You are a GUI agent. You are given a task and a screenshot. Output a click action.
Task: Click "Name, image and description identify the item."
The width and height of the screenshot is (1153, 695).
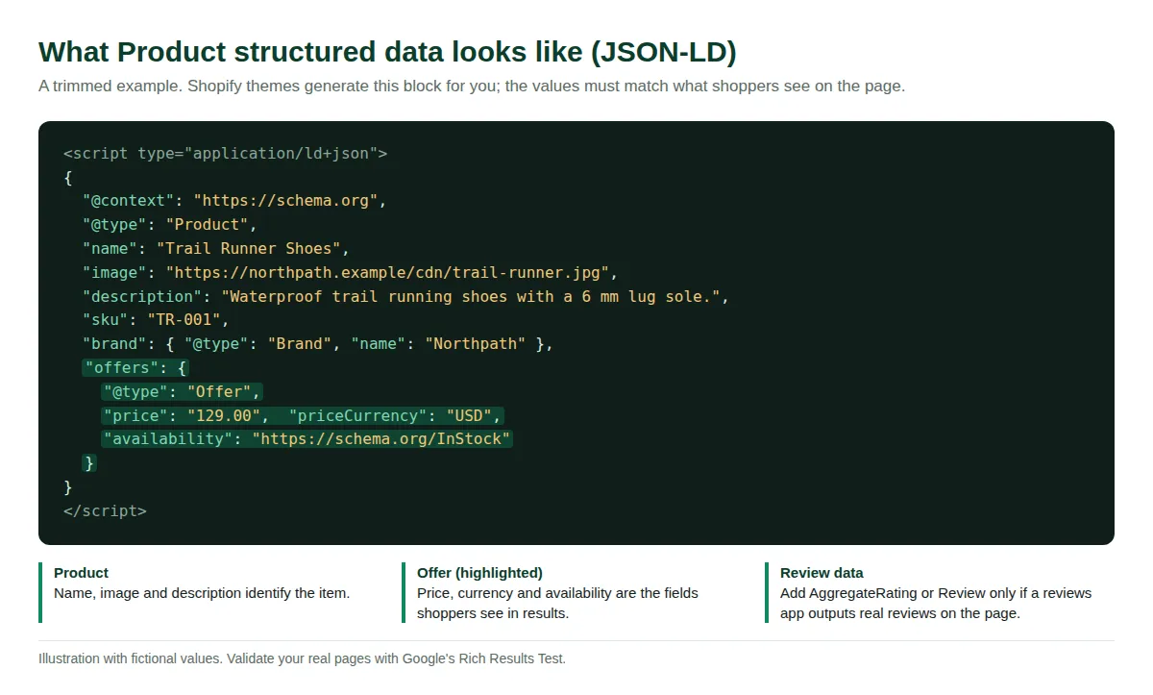(x=202, y=593)
